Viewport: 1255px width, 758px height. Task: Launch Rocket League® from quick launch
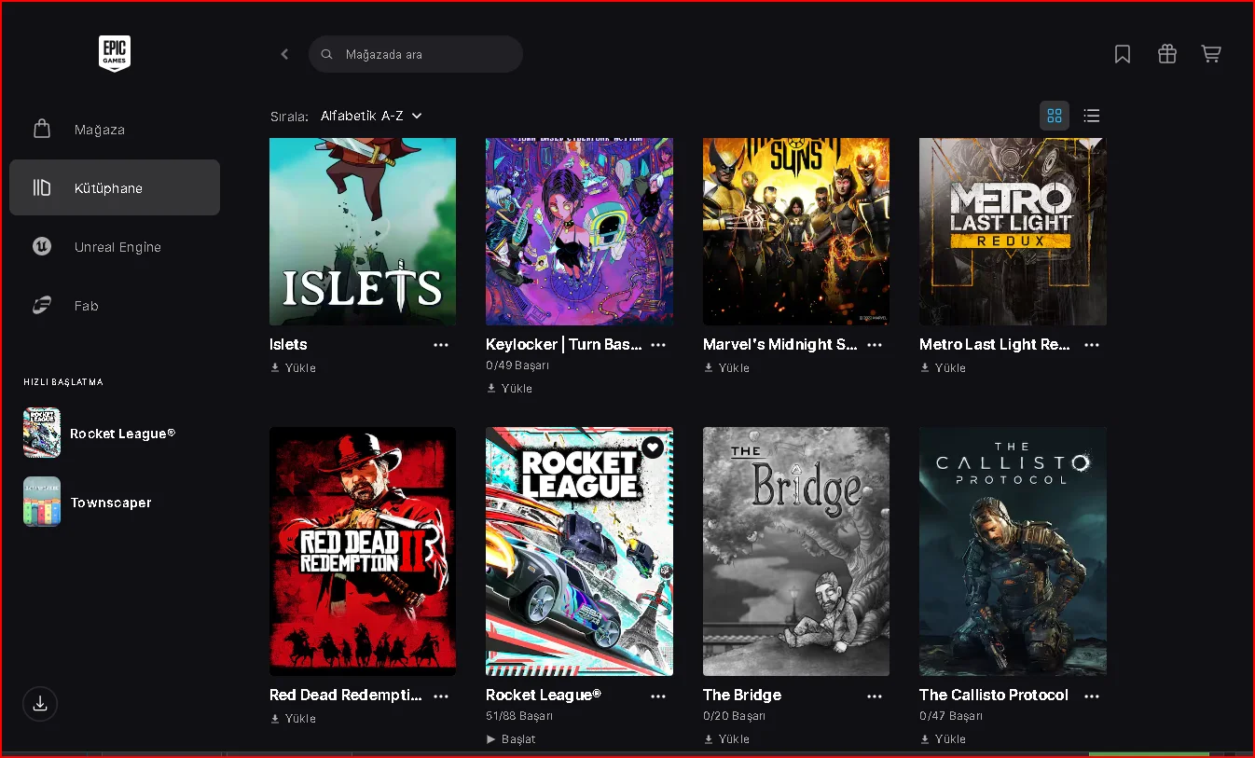click(115, 434)
